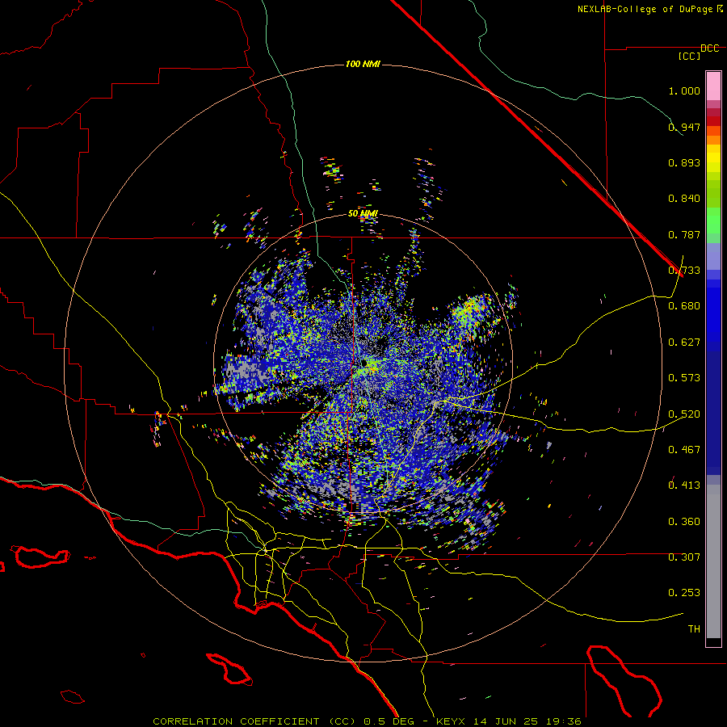Click the [CC] legend heading
The width and height of the screenshot is (727, 727).
(690, 56)
